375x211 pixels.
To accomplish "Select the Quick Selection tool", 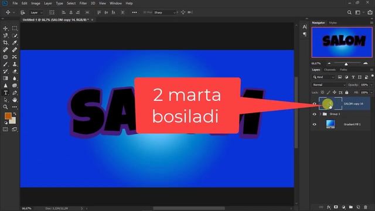I will click(x=15, y=36).
